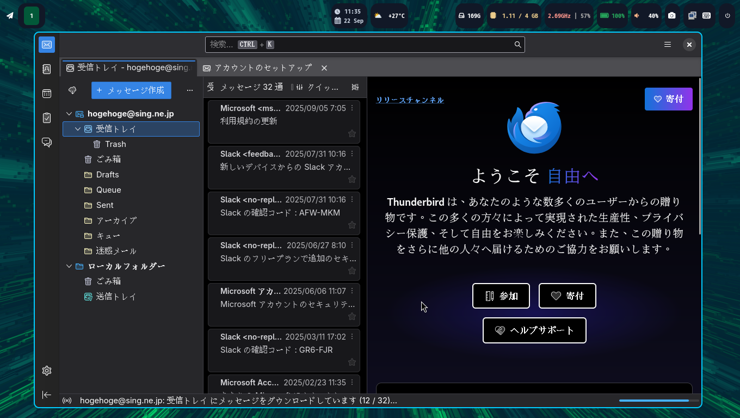Select the キュー folder

[x=131, y=236]
